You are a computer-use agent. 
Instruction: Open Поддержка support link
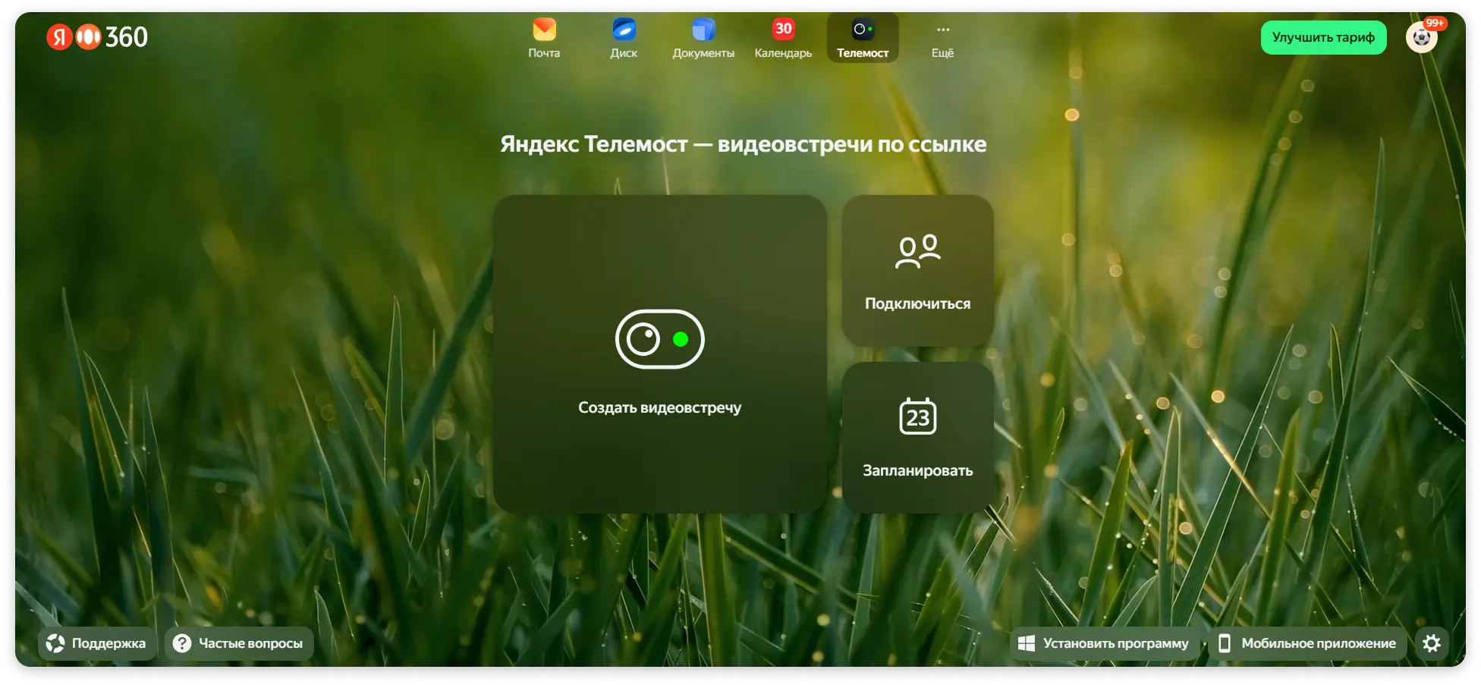[97, 643]
